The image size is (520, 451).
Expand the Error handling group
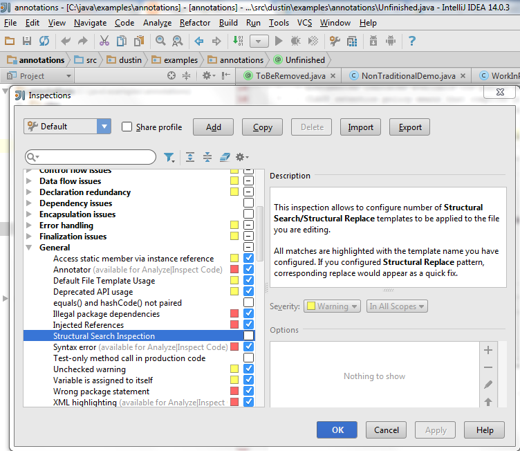[x=29, y=225]
